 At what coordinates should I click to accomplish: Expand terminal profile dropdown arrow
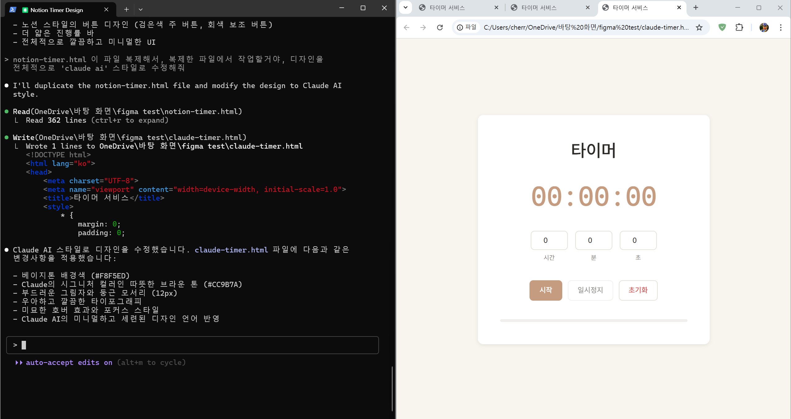pos(141,10)
